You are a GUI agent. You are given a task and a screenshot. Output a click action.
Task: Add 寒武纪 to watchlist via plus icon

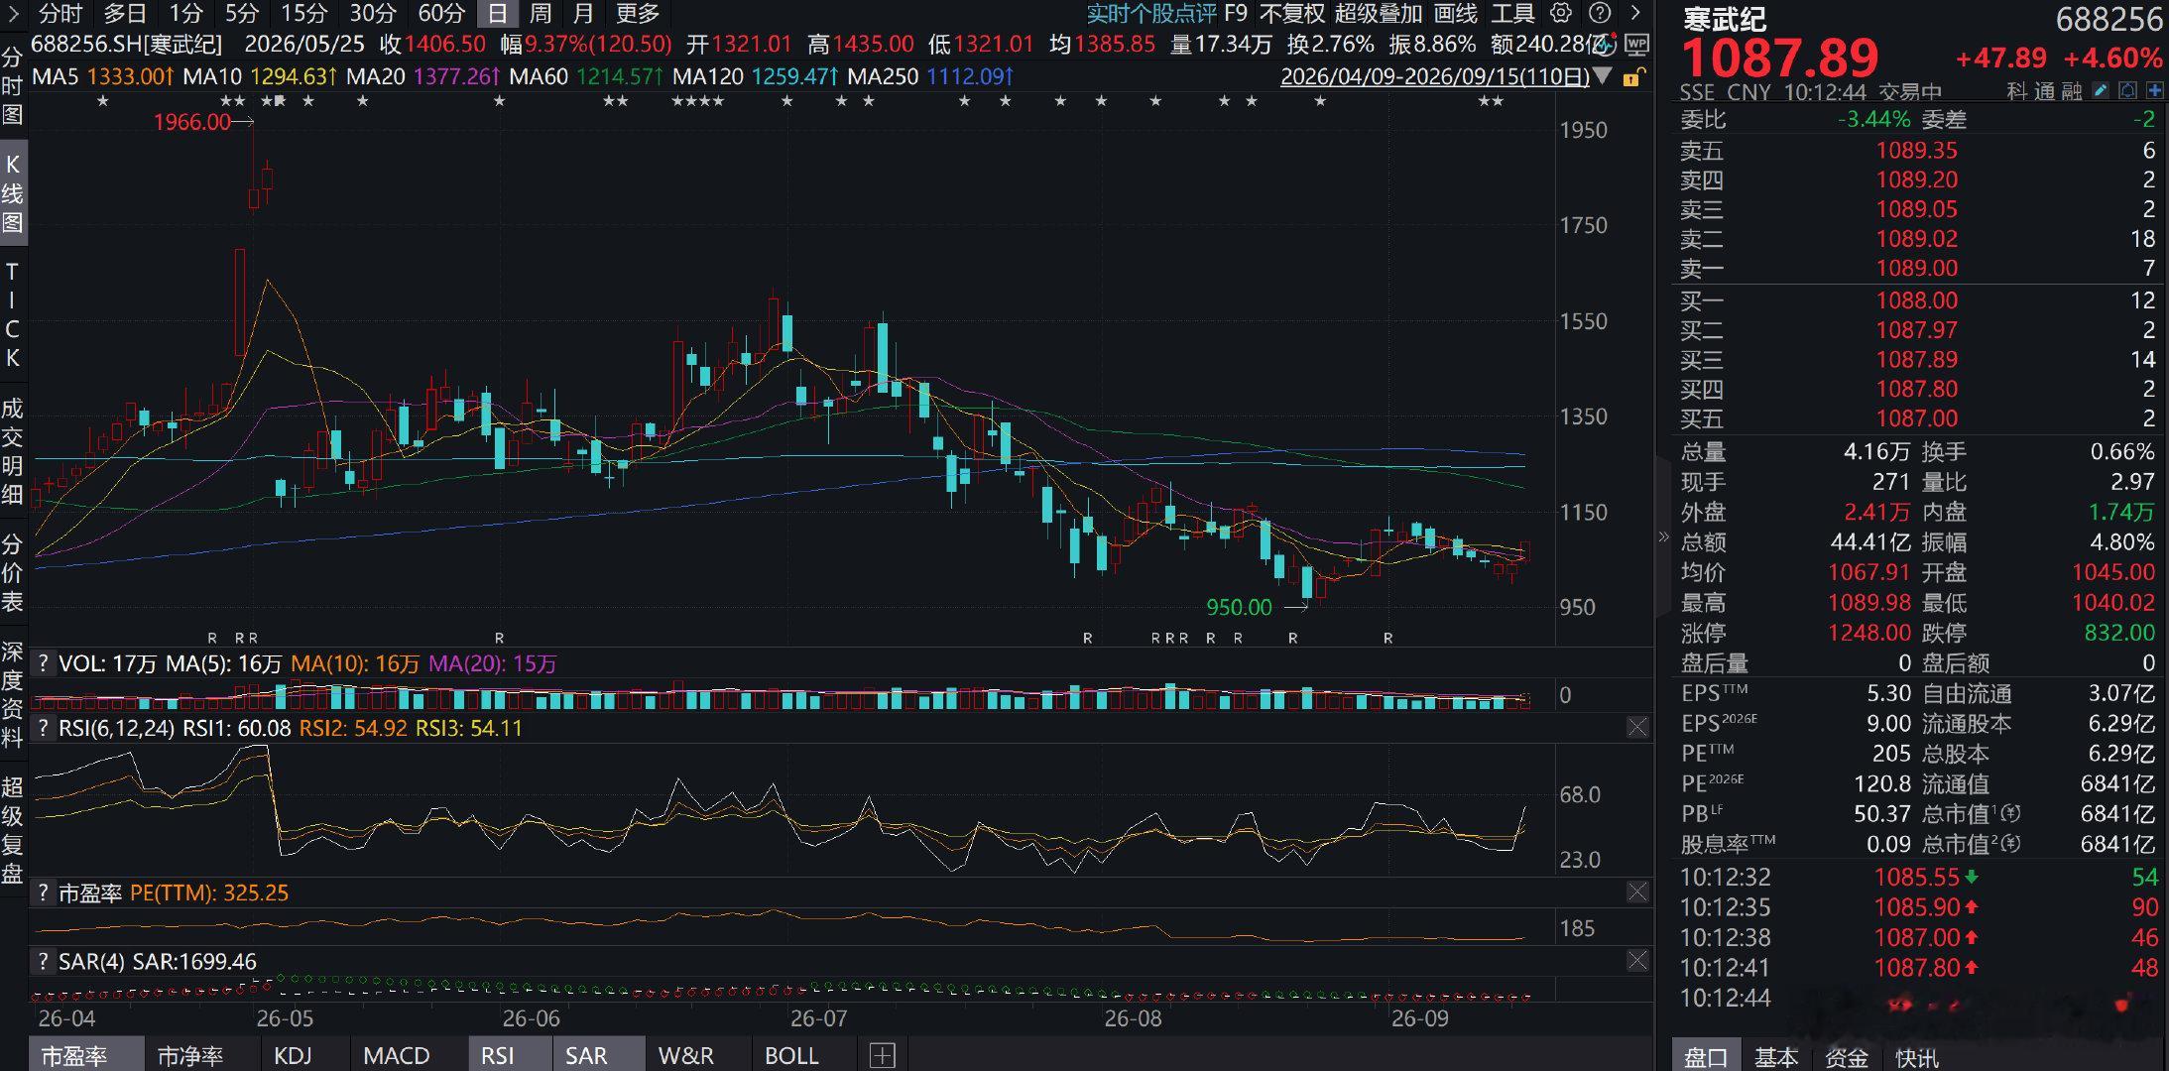click(2154, 91)
